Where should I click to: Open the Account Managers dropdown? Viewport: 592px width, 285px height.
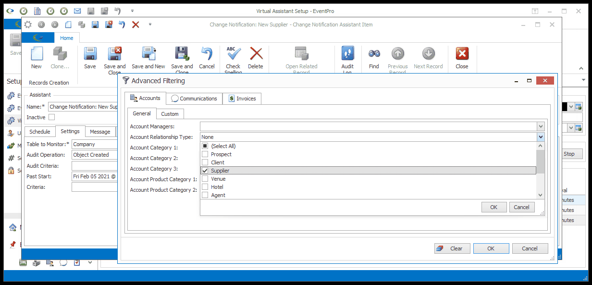click(x=541, y=126)
